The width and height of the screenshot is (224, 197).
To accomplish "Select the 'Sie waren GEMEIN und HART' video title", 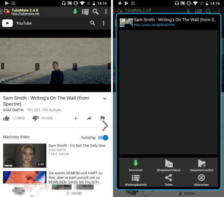I will pyautogui.click(x=75, y=178).
